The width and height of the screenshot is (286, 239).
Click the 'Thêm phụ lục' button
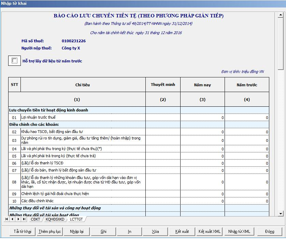(49, 231)
